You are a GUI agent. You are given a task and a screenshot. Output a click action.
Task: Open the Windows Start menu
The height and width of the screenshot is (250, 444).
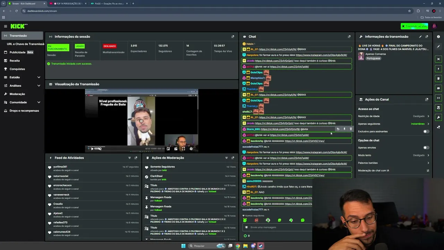(x=183, y=246)
